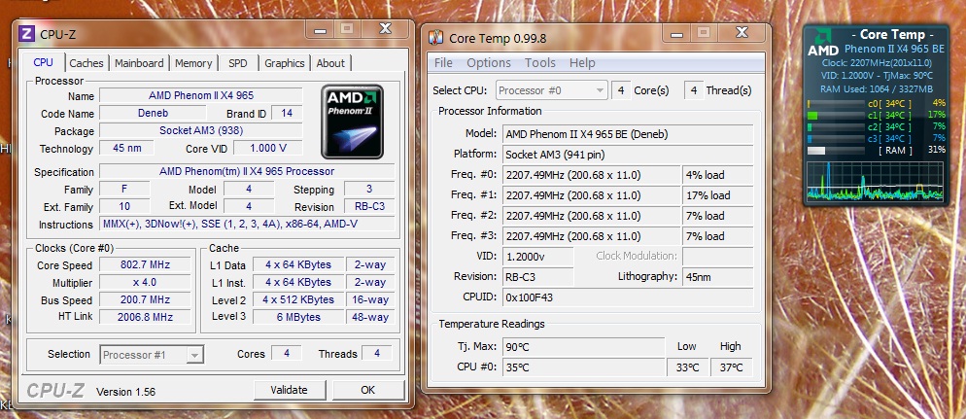Screen dimensions: 966x419
Task: Select the CPU tab in CPU-Z
Action: 43,62
